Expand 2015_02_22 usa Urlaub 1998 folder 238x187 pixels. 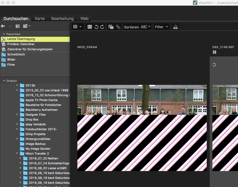click(x=17, y=90)
